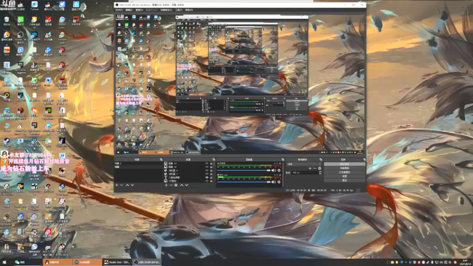Open the ToDesk desktop shortcut

pos(34,5)
